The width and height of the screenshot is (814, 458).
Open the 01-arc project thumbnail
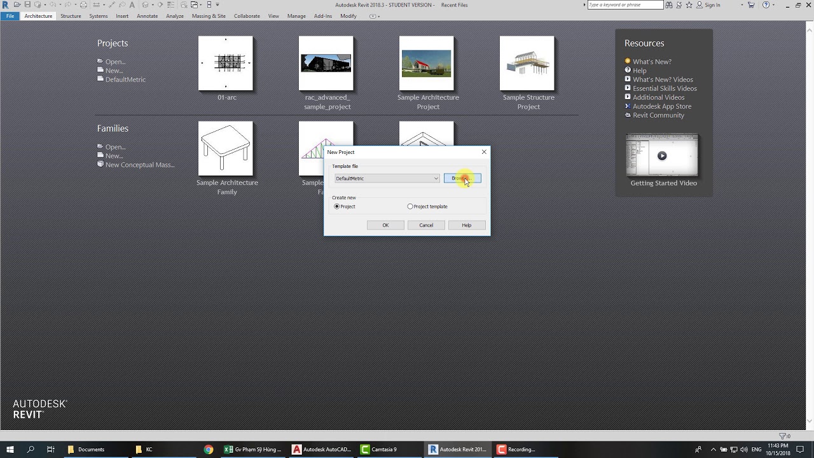pyautogui.click(x=226, y=64)
